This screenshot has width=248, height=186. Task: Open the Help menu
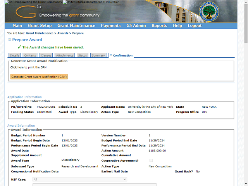click(x=177, y=26)
